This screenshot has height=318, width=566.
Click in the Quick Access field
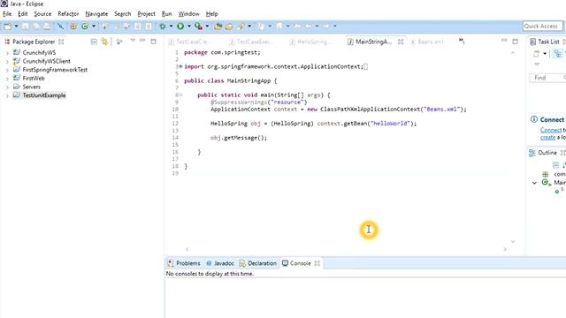coord(542,26)
